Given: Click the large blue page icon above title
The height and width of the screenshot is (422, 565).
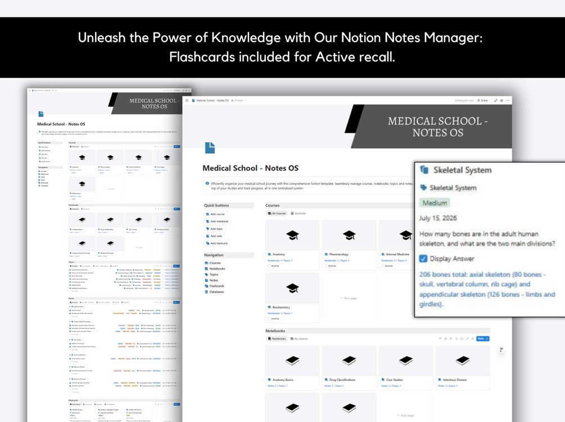Looking at the screenshot, I should pyautogui.click(x=210, y=148).
